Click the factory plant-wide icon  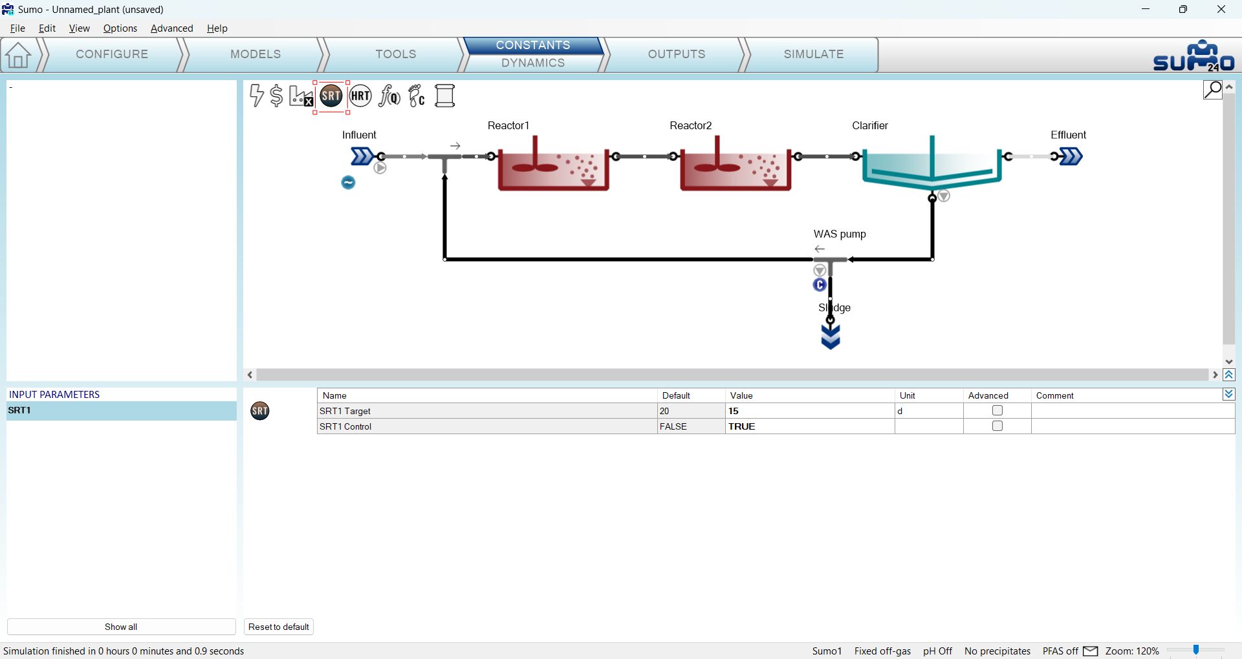click(x=301, y=96)
